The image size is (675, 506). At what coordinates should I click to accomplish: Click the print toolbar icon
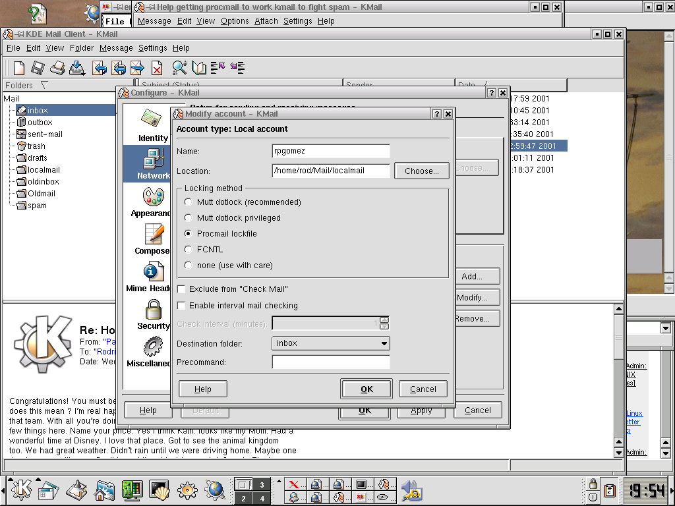pyautogui.click(x=58, y=68)
